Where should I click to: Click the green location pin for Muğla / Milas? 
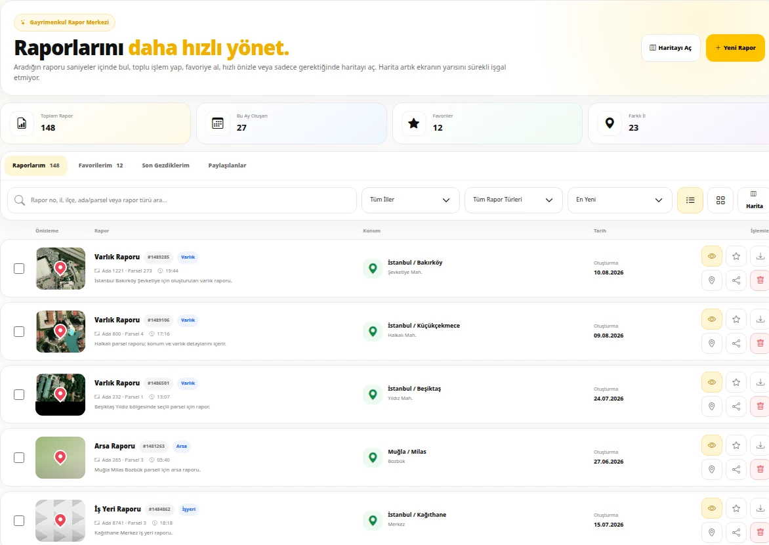click(x=373, y=457)
